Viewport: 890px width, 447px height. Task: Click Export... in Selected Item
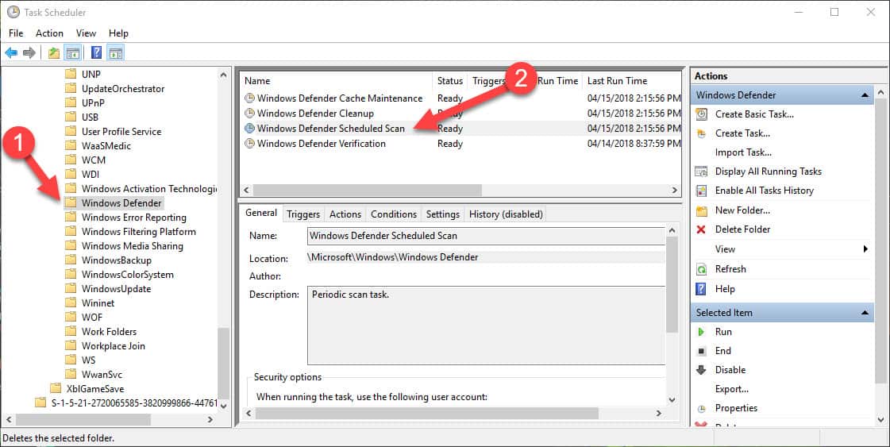pos(732,389)
